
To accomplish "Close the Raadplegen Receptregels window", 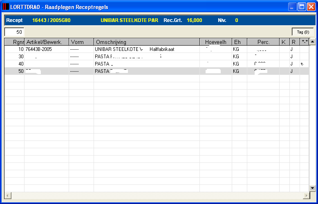I will pos(311,7).
